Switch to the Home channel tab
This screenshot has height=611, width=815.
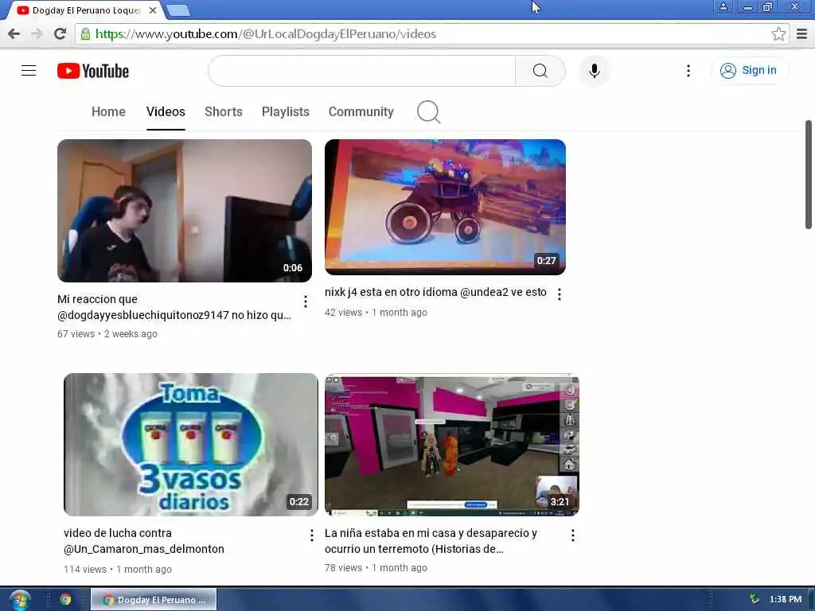[108, 111]
